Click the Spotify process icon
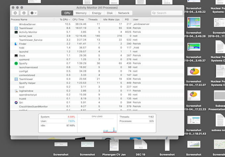The height and width of the screenshot is (157, 225). point(16,63)
